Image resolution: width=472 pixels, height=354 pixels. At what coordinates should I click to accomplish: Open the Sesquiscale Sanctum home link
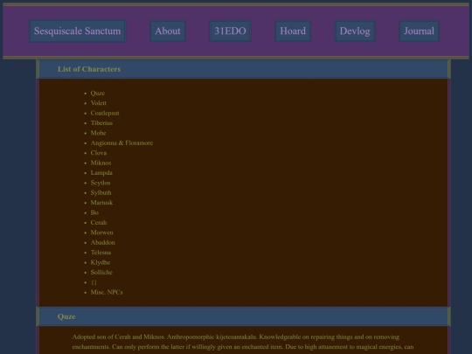[78, 31]
